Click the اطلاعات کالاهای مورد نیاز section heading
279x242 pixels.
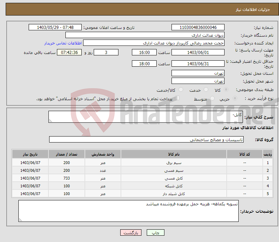point(248,128)
